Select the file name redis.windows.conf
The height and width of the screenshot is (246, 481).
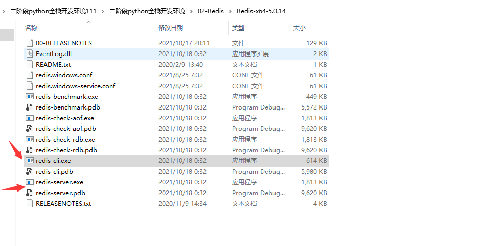(x=64, y=75)
